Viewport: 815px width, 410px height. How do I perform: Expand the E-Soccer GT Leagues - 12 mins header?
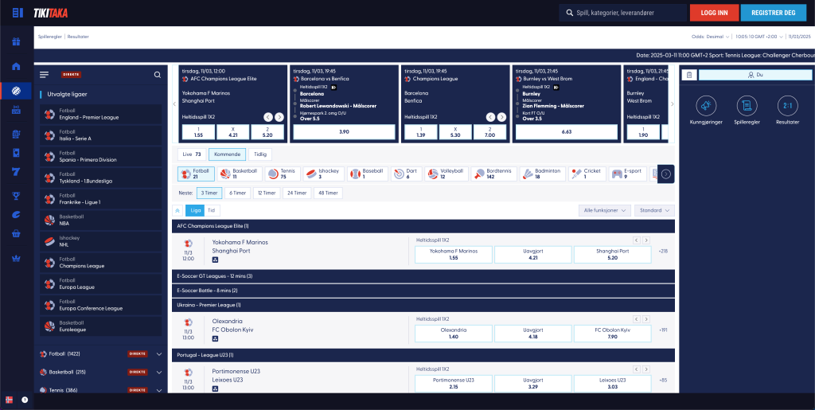pos(423,276)
